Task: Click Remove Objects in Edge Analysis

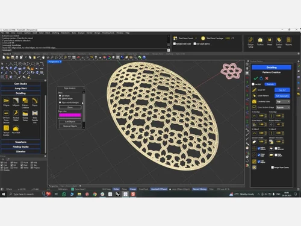Action: (70, 126)
